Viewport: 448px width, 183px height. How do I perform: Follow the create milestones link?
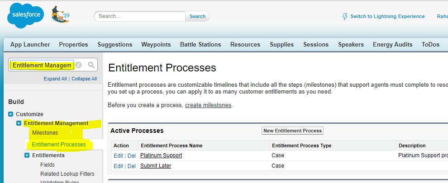point(208,105)
